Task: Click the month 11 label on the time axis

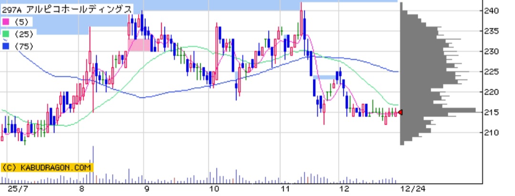Action: point(285,188)
